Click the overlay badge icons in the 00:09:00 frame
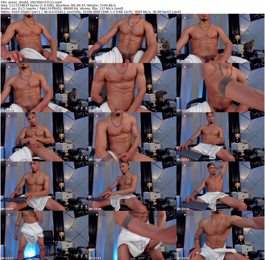265x260 pixels. tap(169, 108)
